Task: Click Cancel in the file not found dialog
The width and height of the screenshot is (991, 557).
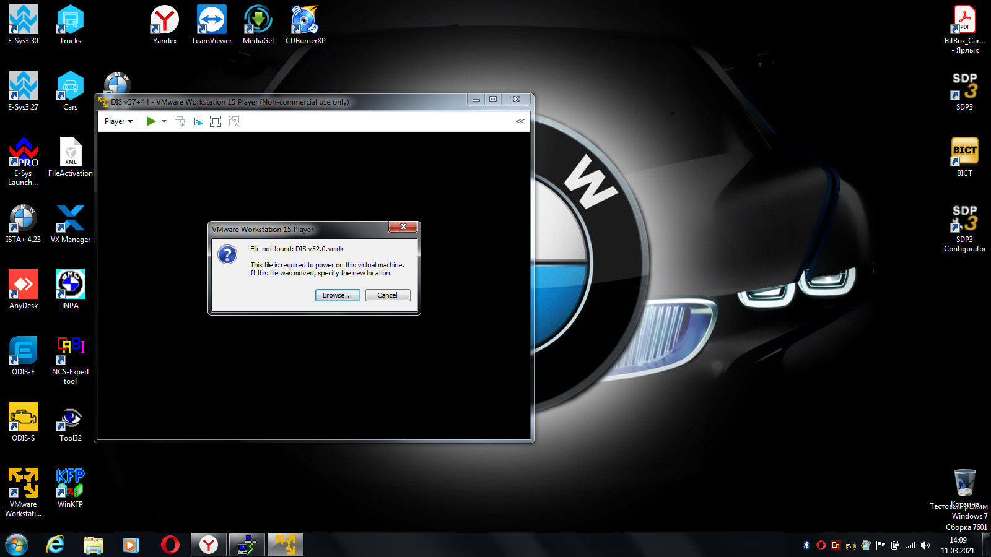Action: pos(388,295)
